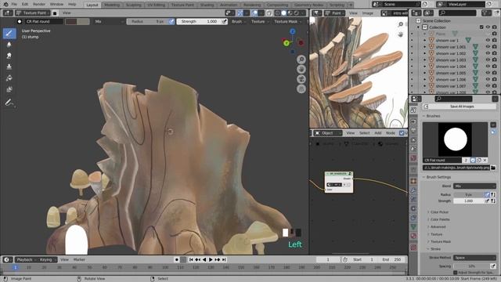Viewport: 501px width, 282px height.
Task: Toggle the Collection visibility eye
Action: click(488, 27)
